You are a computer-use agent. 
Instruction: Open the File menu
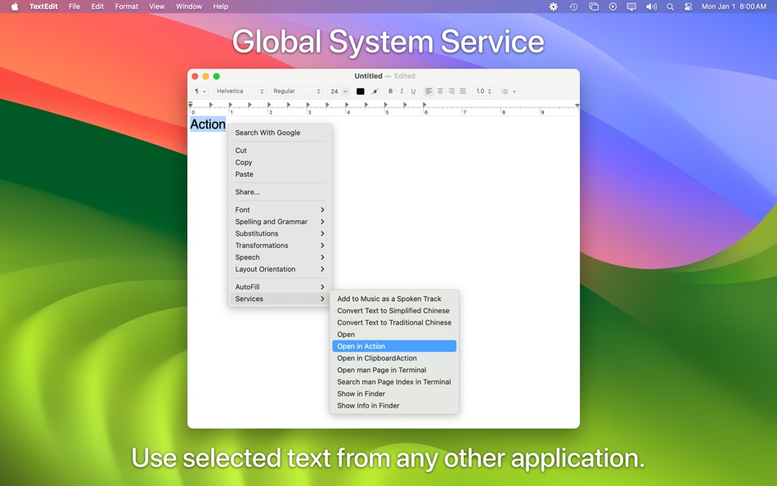pyautogui.click(x=74, y=7)
